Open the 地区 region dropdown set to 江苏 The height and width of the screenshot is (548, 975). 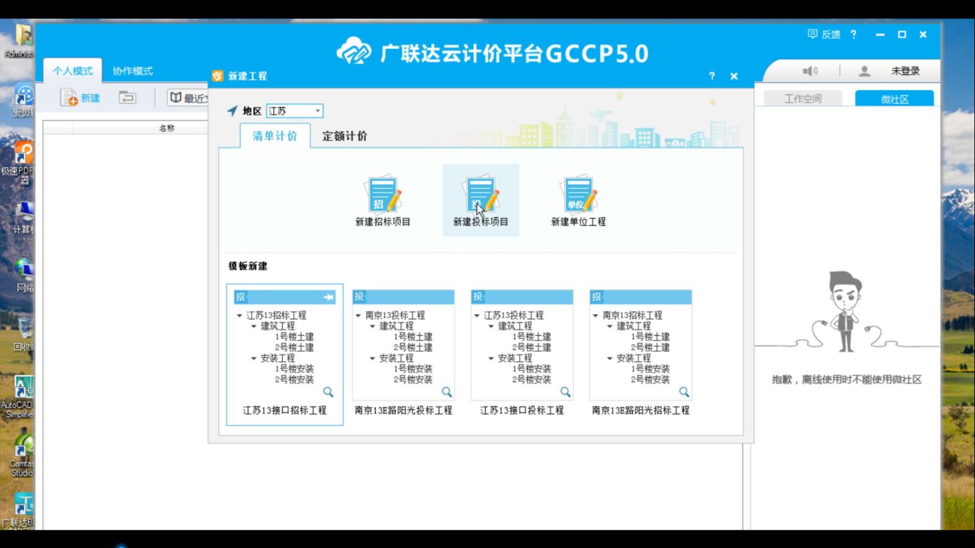[x=295, y=111]
